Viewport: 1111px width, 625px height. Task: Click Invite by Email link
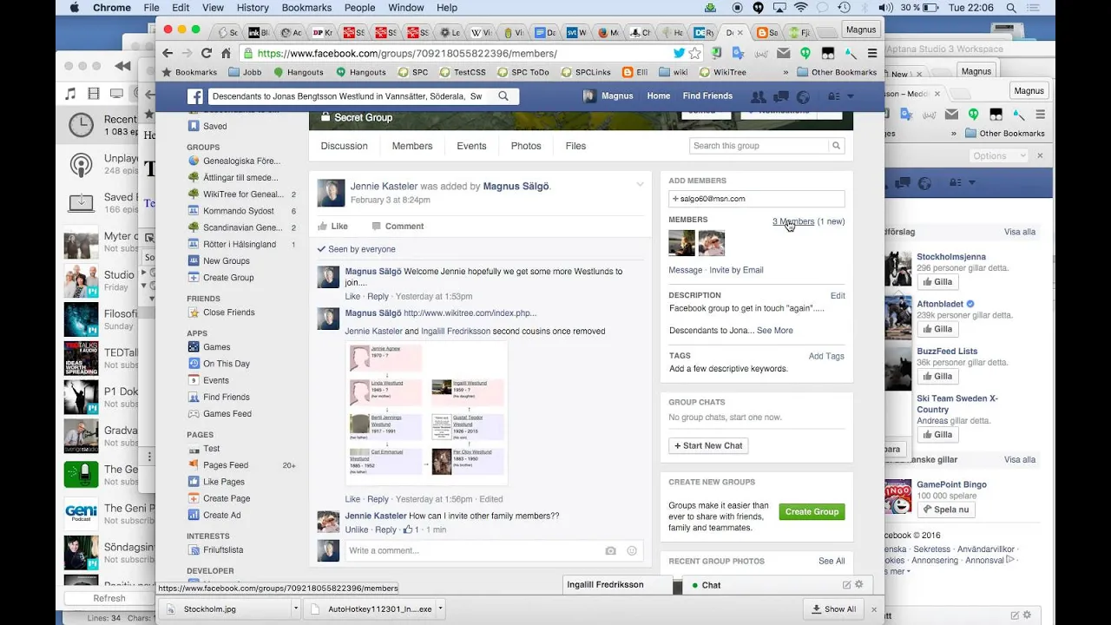coord(736,270)
